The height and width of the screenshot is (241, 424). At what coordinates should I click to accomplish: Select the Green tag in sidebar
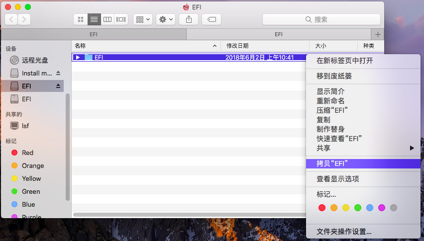coord(32,192)
